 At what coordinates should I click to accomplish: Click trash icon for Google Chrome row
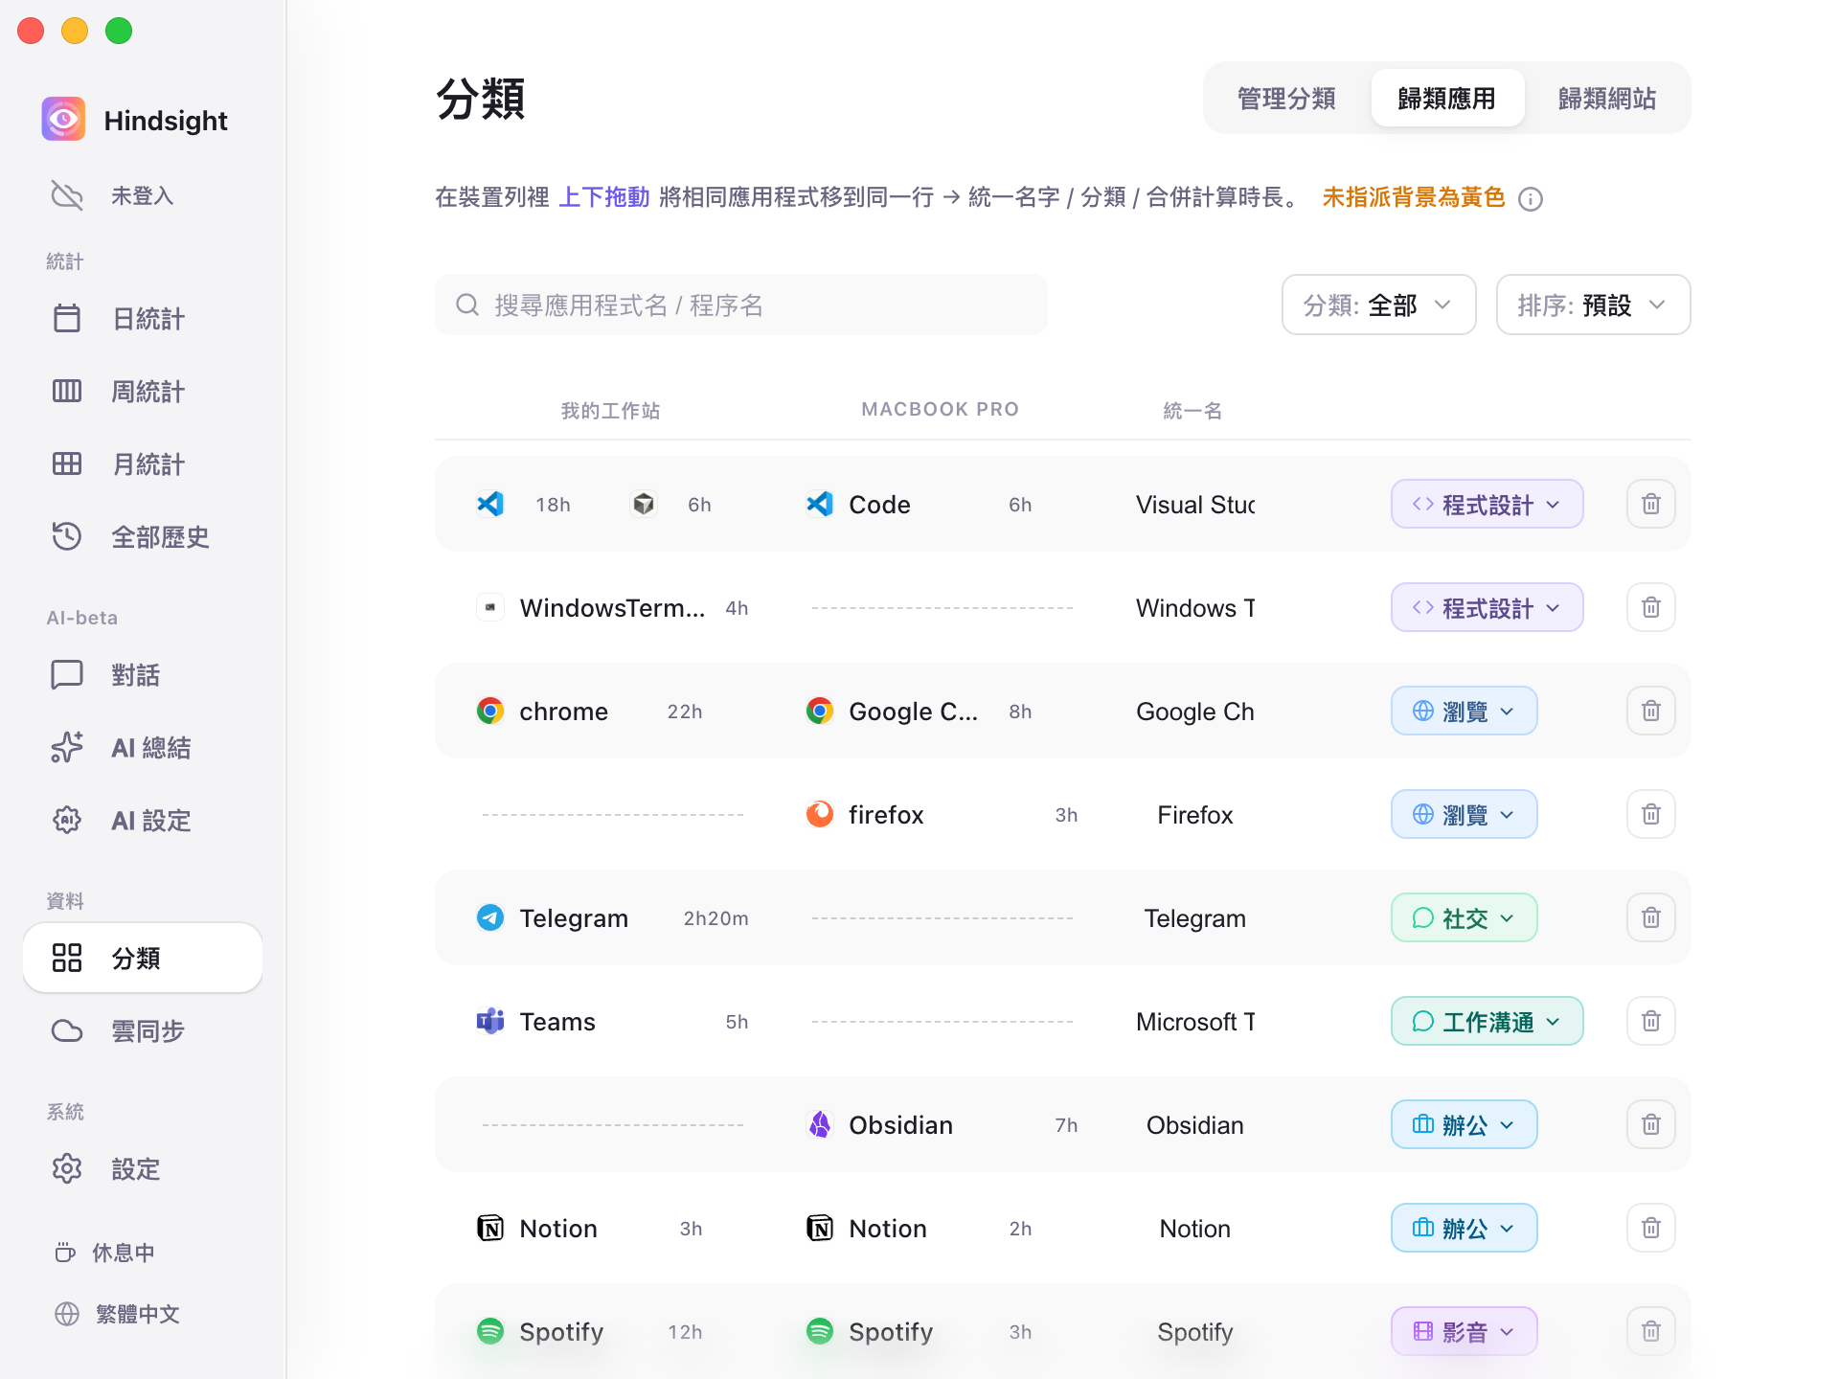coord(1650,711)
